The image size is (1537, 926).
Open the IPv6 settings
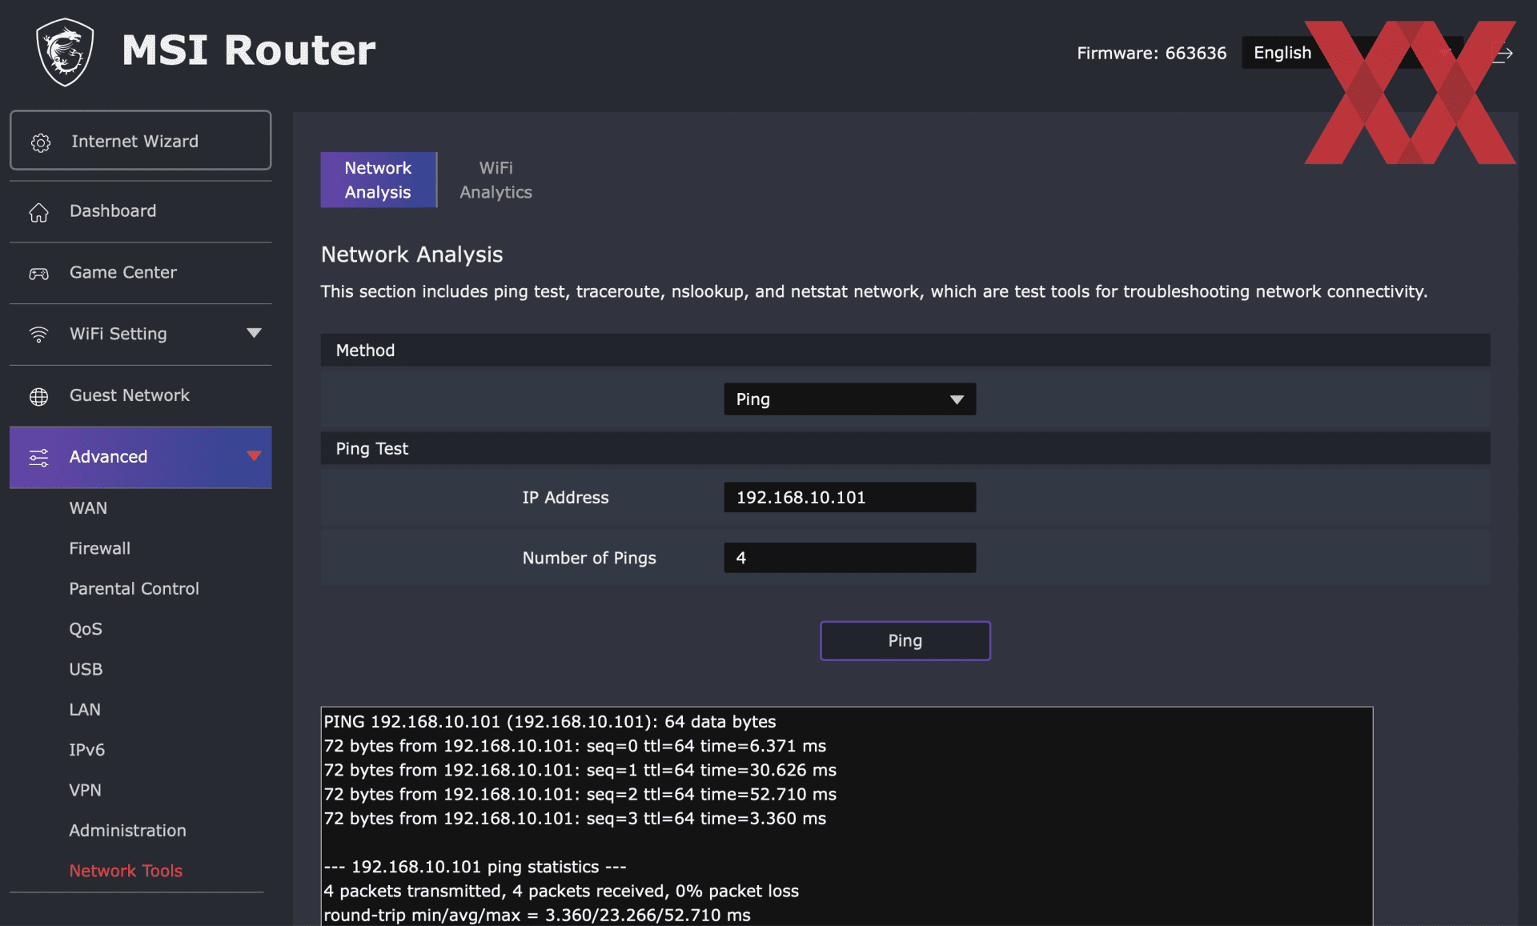(86, 750)
